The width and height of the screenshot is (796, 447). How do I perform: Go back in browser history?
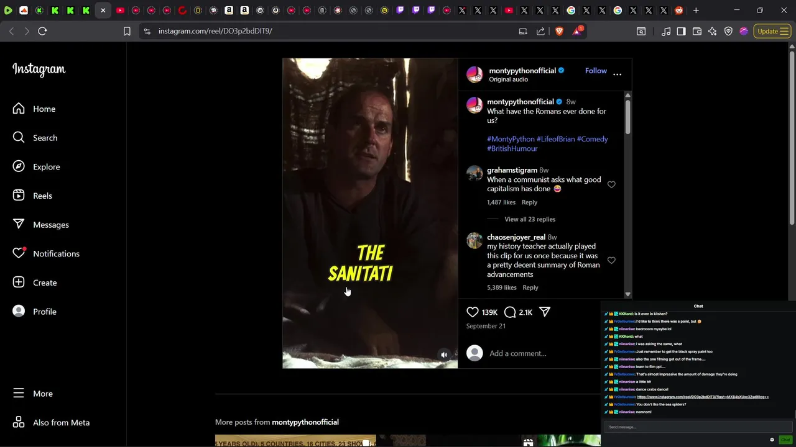11,31
